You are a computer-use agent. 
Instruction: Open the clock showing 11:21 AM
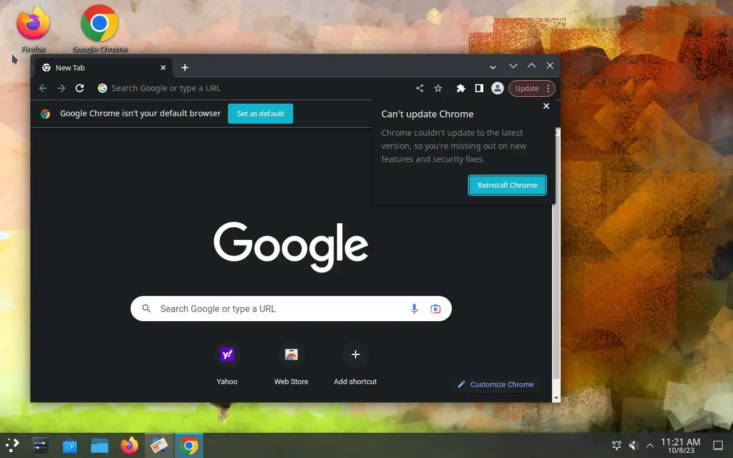pyautogui.click(x=680, y=445)
